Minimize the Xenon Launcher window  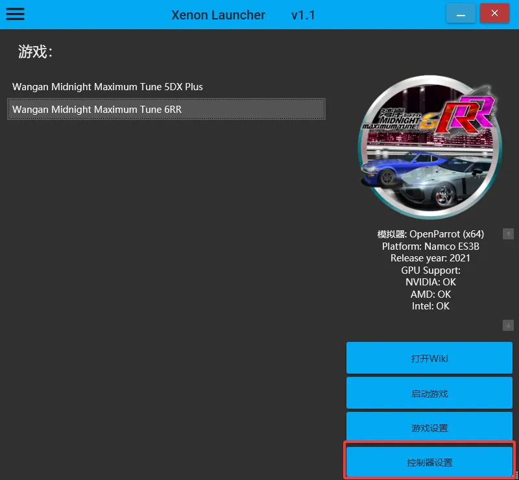(x=461, y=14)
